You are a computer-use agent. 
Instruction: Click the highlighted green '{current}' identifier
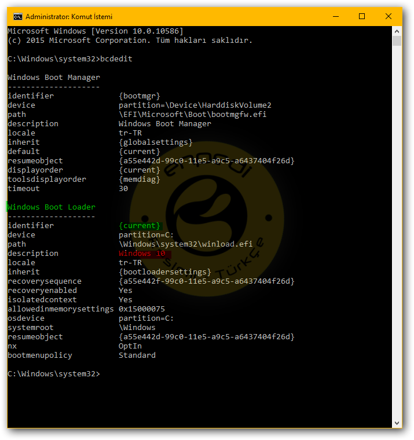pyautogui.click(x=139, y=226)
